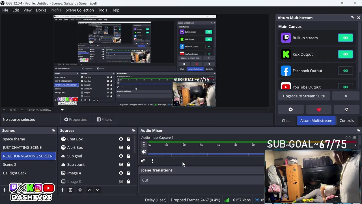Screen dimensions: 362x204
Task: Add a new scene with plus icon
Action: pos(4,190)
